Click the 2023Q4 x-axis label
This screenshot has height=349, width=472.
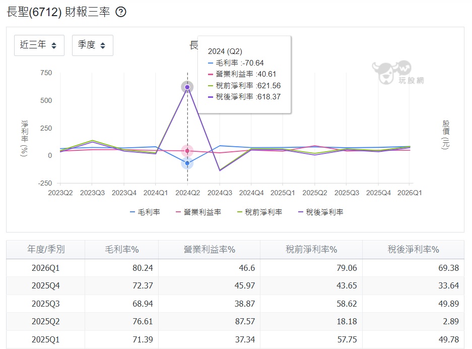pyautogui.click(x=124, y=193)
